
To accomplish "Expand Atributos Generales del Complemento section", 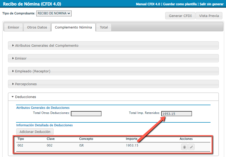I will (47, 45).
